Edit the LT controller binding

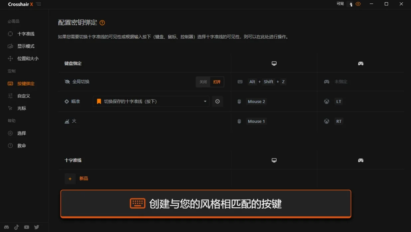(x=339, y=102)
